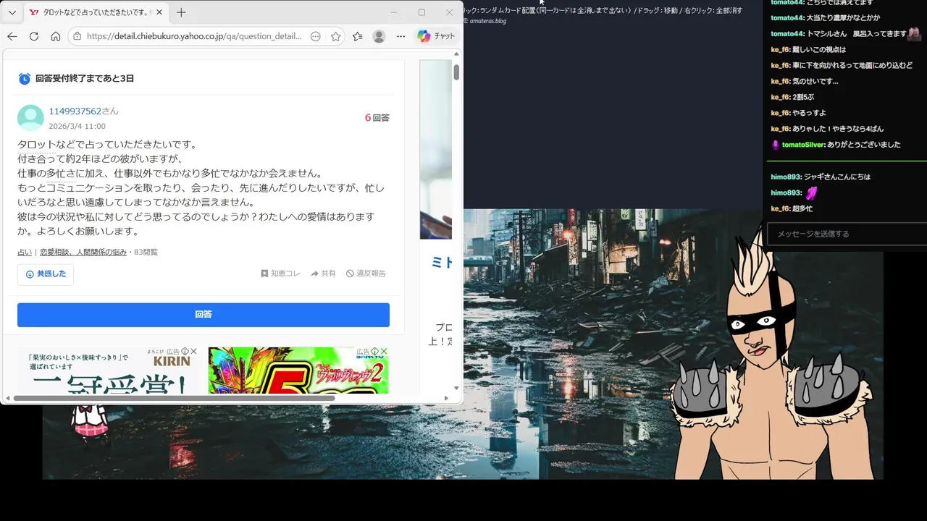Add this page to favorites star

tap(335, 36)
